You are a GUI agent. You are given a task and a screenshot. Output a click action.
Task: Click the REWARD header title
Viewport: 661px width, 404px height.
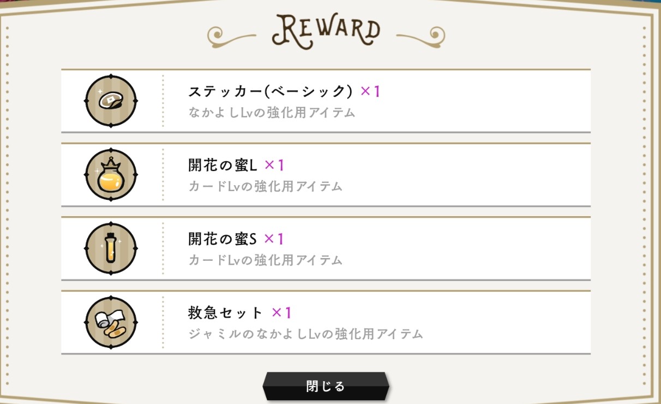point(326,32)
